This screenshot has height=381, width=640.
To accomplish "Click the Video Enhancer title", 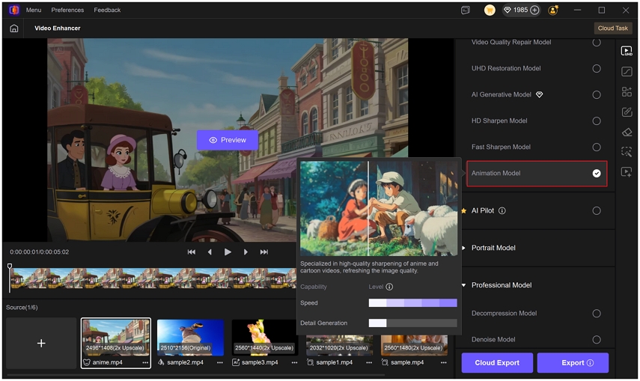I will point(57,28).
